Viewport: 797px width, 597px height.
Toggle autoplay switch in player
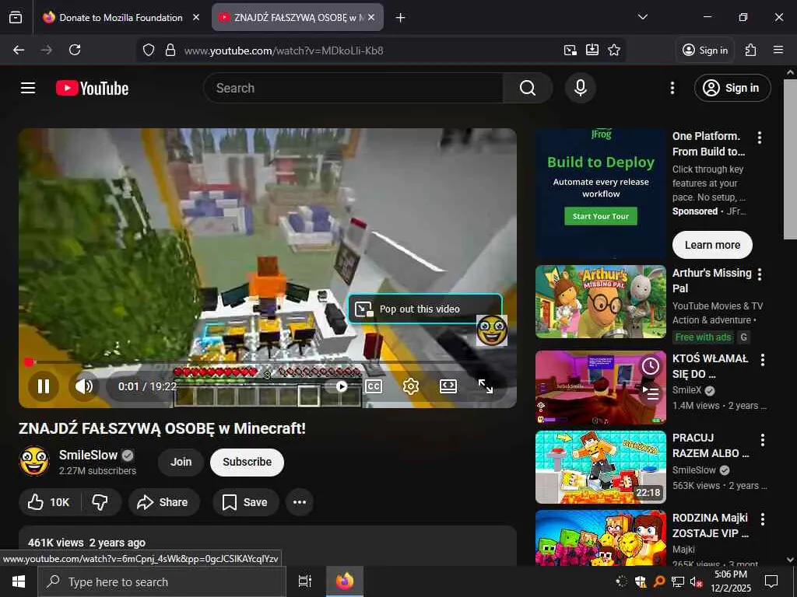pos(337,386)
